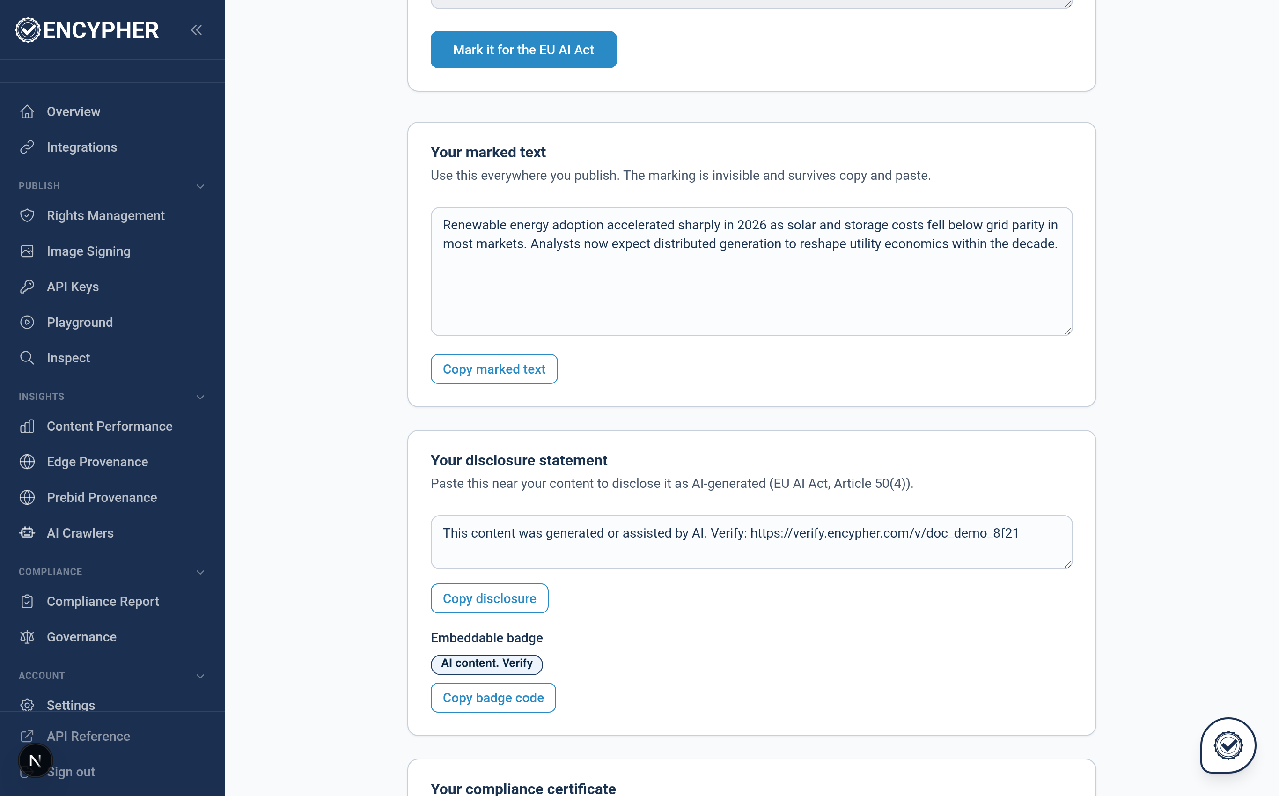Open the API Keys key icon
1279x796 pixels.
27,287
